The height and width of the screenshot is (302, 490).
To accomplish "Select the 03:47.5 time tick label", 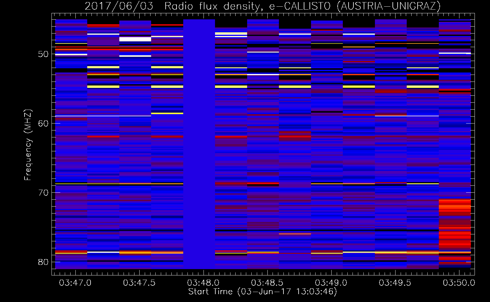I will click(139, 283).
